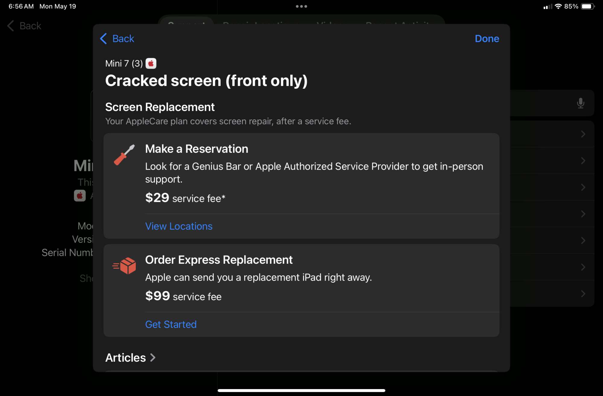This screenshot has height=396, width=603.
Task: Tap the screwdriver icon for Make a Reservation
Action: (x=124, y=155)
